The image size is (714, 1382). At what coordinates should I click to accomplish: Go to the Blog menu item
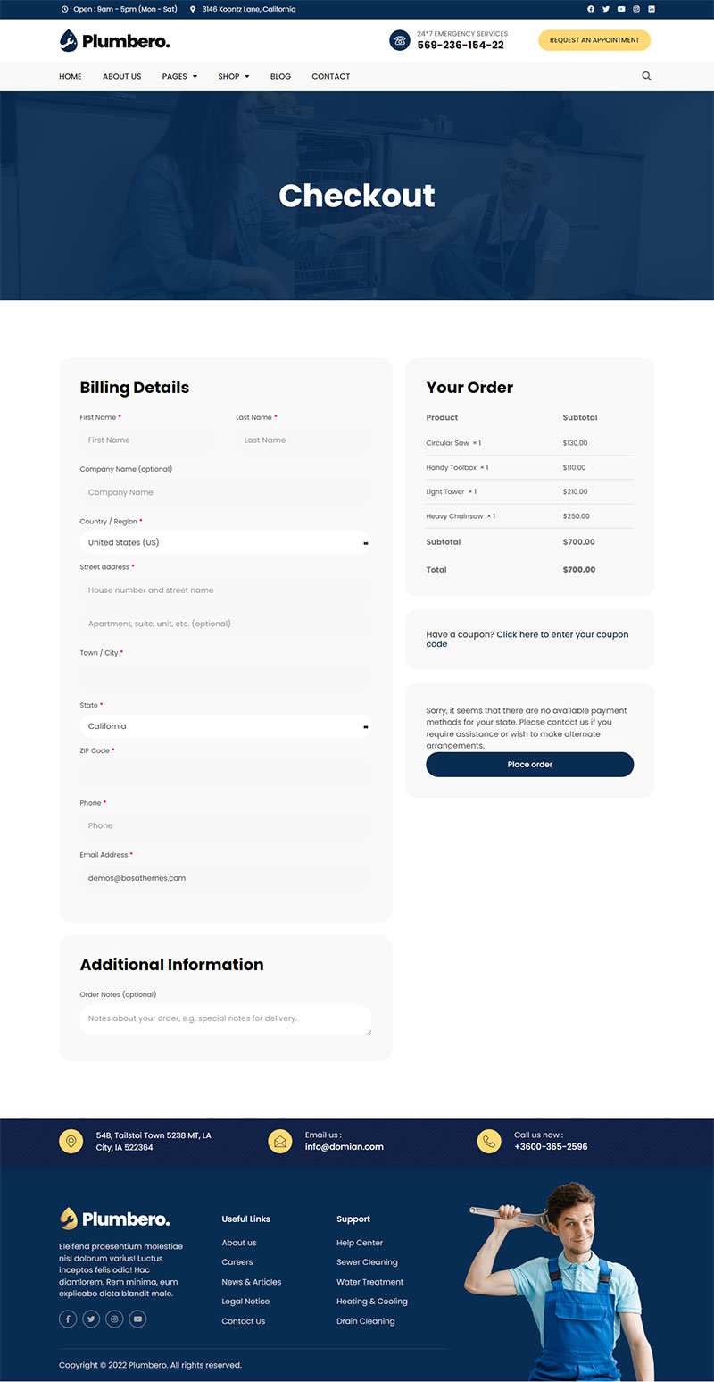coord(280,76)
